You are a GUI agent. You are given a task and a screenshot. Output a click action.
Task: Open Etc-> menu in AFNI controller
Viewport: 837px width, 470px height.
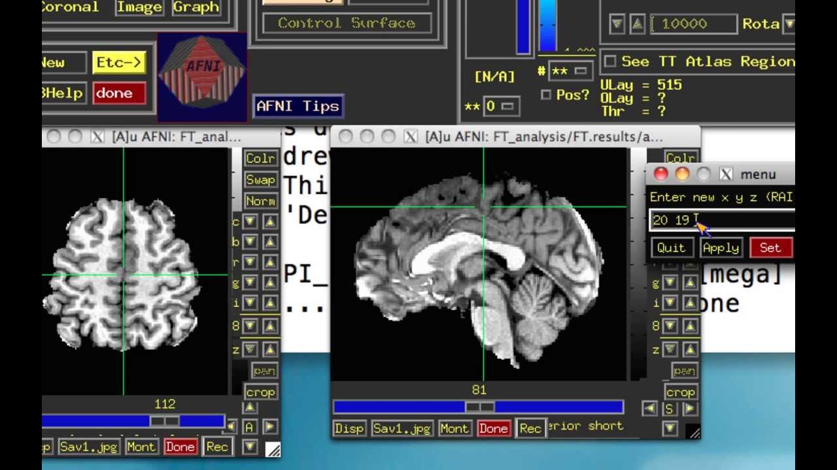click(x=119, y=63)
